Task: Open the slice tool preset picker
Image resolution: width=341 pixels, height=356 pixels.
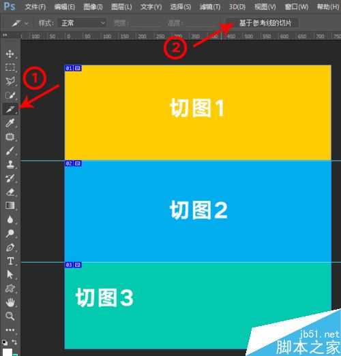Action: [x=20, y=23]
